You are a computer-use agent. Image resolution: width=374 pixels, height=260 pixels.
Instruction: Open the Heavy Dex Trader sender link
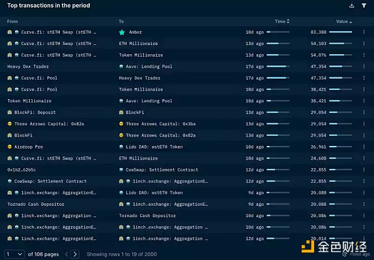pos(27,66)
